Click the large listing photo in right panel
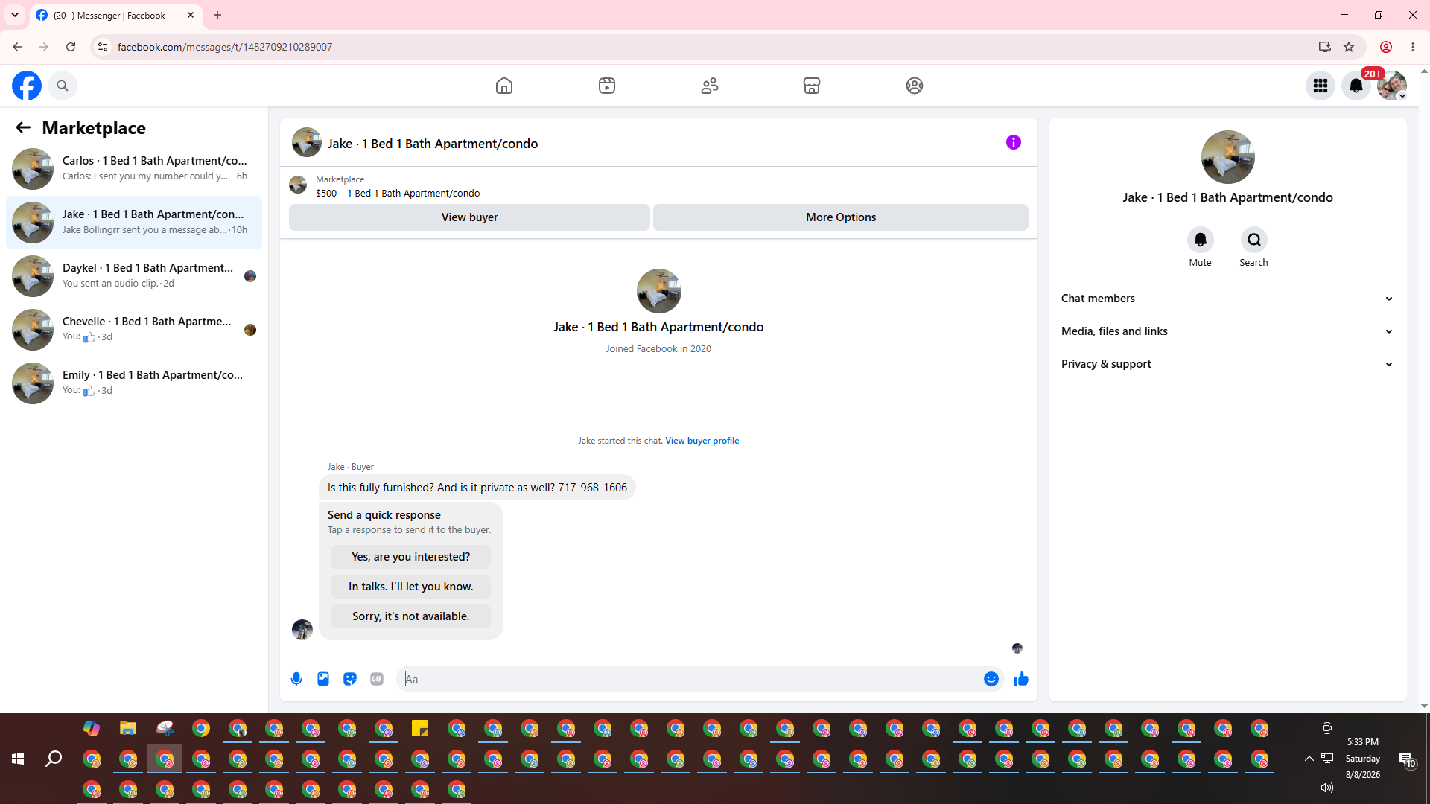This screenshot has height=804, width=1430. pos(1228,157)
